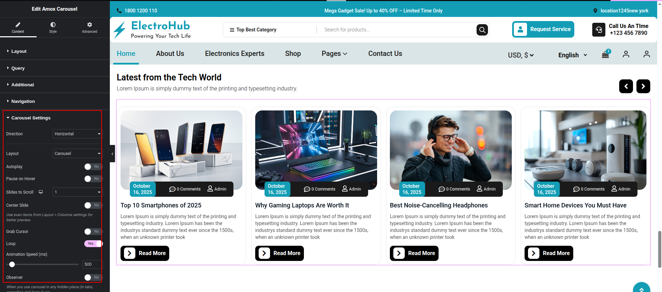Open the USD currency dropdown
Screen dimensions: 662x292
tap(520, 55)
